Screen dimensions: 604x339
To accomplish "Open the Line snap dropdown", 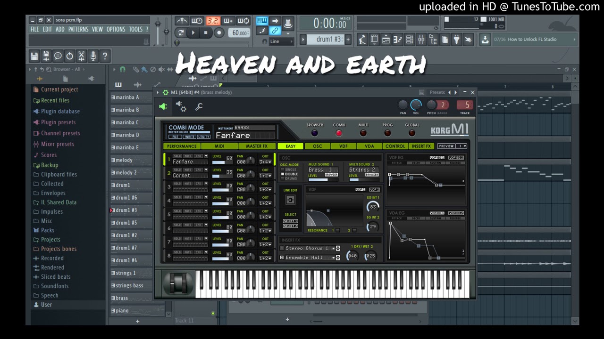I will pos(281,41).
